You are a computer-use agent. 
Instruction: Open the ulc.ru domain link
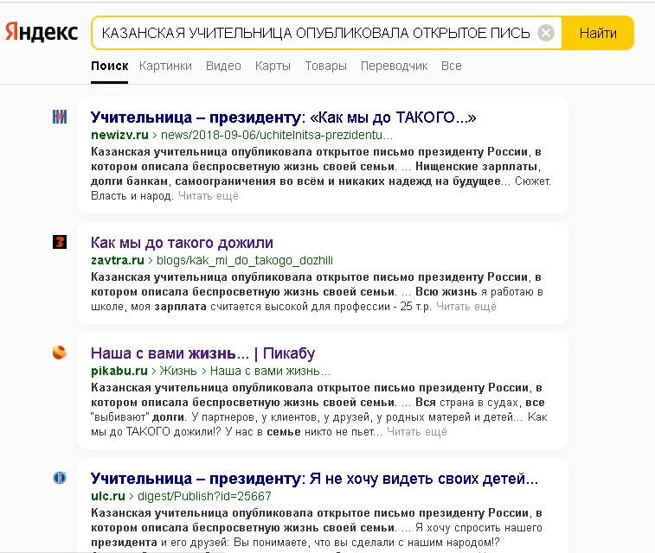pyautogui.click(x=108, y=496)
